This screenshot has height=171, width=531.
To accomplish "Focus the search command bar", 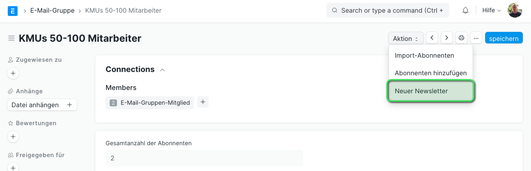I will coord(388,11).
